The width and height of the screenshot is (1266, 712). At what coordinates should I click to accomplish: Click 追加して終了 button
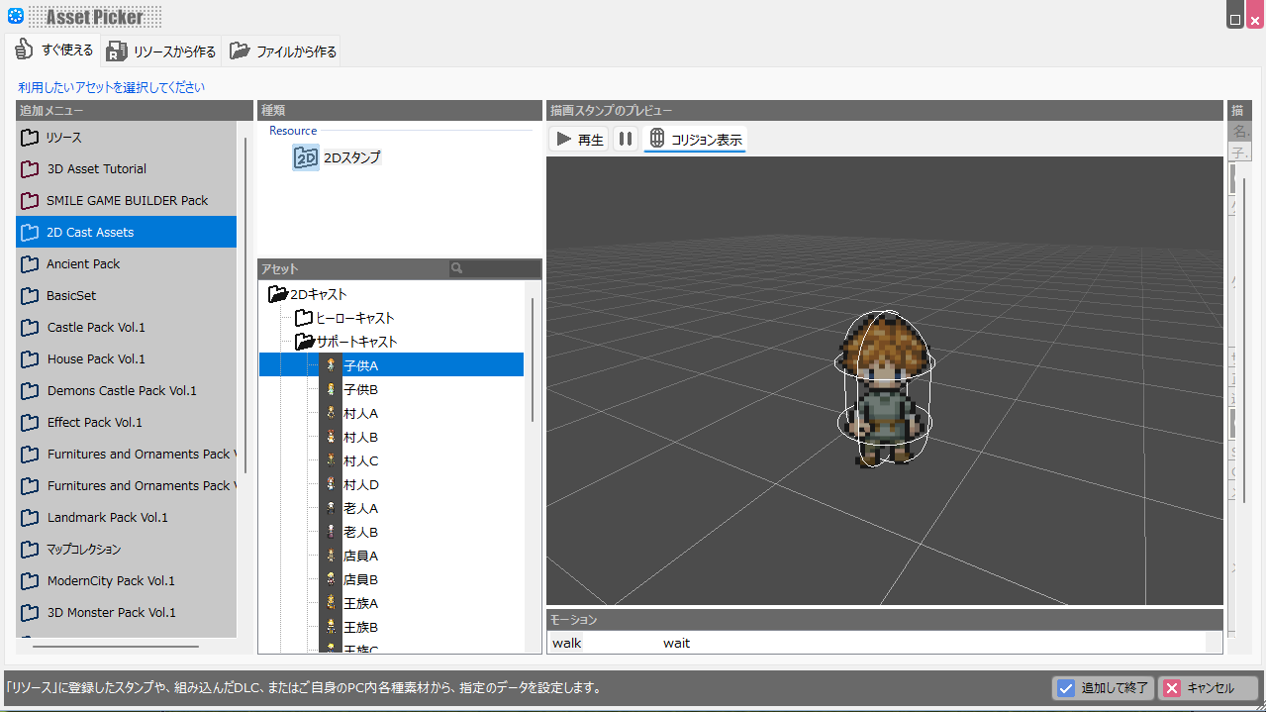(x=1103, y=688)
